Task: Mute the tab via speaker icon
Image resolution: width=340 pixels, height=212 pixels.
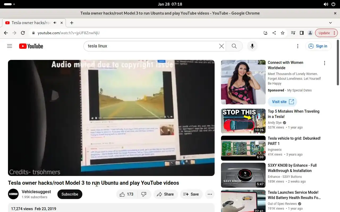Action: coord(55,23)
